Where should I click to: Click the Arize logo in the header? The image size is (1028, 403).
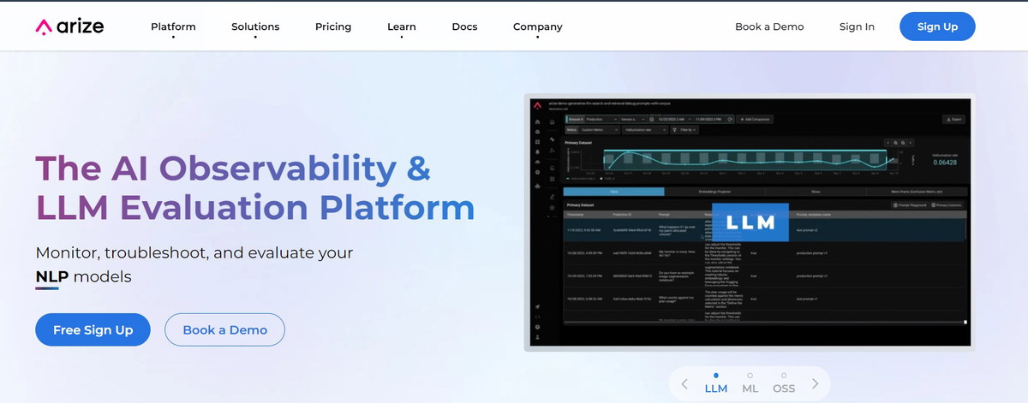(x=69, y=27)
